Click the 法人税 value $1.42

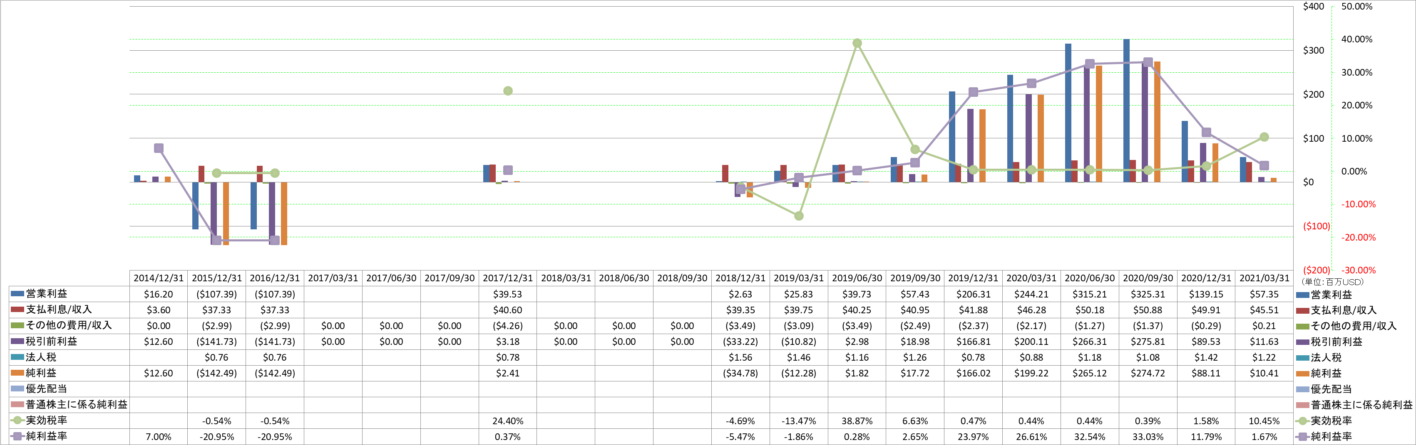pyautogui.click(x=1206, y=358)
